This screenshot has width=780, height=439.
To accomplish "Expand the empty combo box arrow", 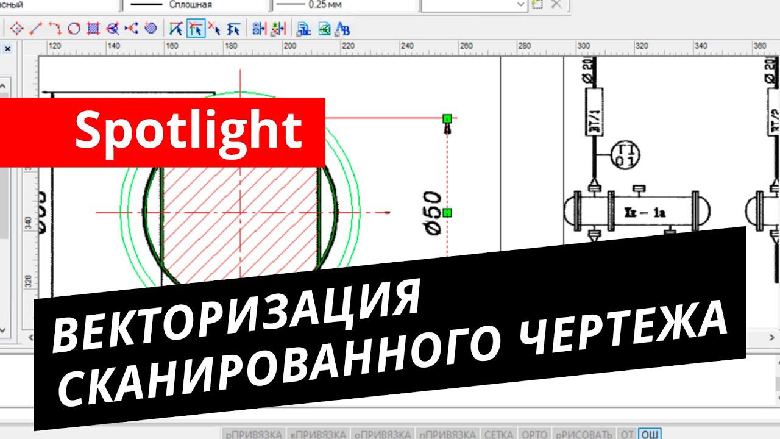I will (x=520, y=4).
